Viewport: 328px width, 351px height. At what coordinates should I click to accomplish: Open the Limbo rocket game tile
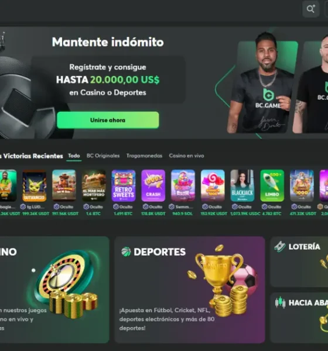(x=272, y=185)
